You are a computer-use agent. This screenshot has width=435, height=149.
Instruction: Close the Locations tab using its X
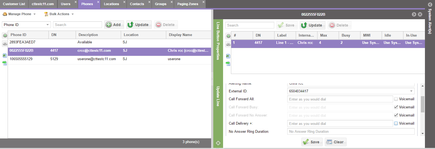coord(124,2)
